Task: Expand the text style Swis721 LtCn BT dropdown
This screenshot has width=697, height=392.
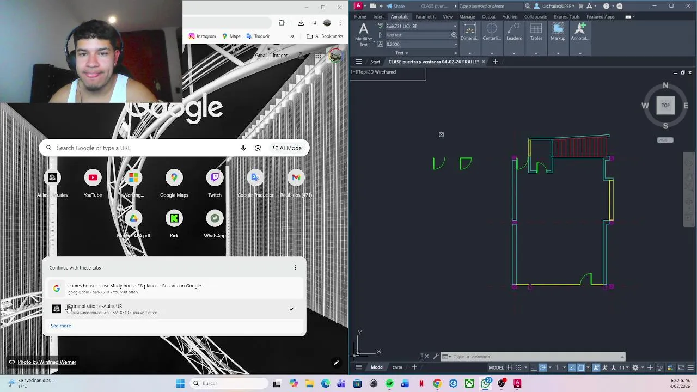Action: [455, 26]
